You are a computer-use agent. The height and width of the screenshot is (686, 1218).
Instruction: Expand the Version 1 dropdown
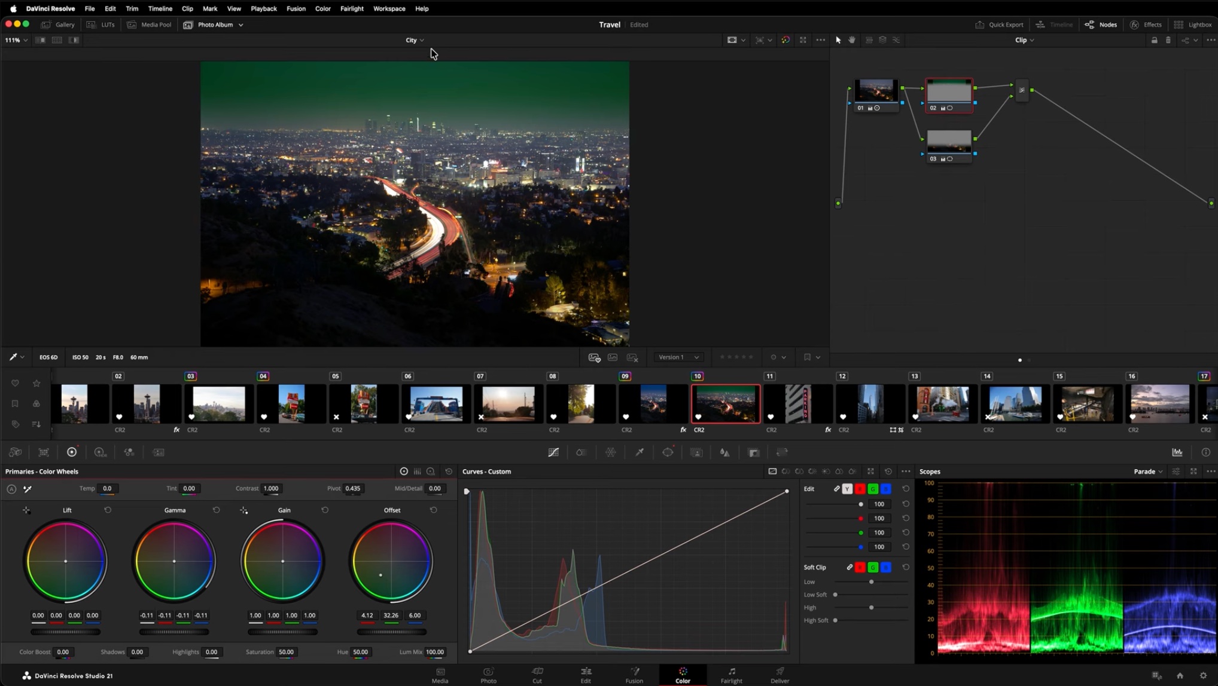point(678,357)
